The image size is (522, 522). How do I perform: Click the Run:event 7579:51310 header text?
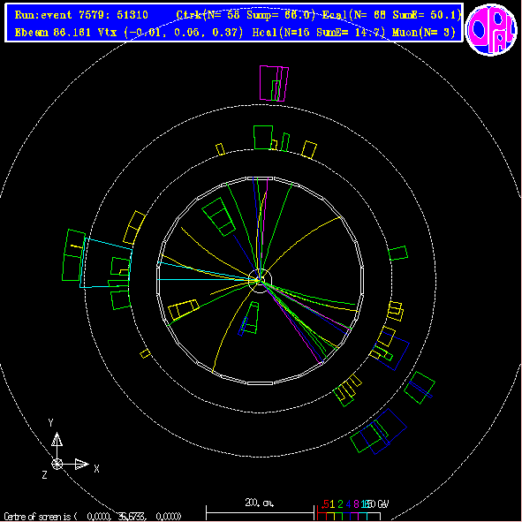81,15
